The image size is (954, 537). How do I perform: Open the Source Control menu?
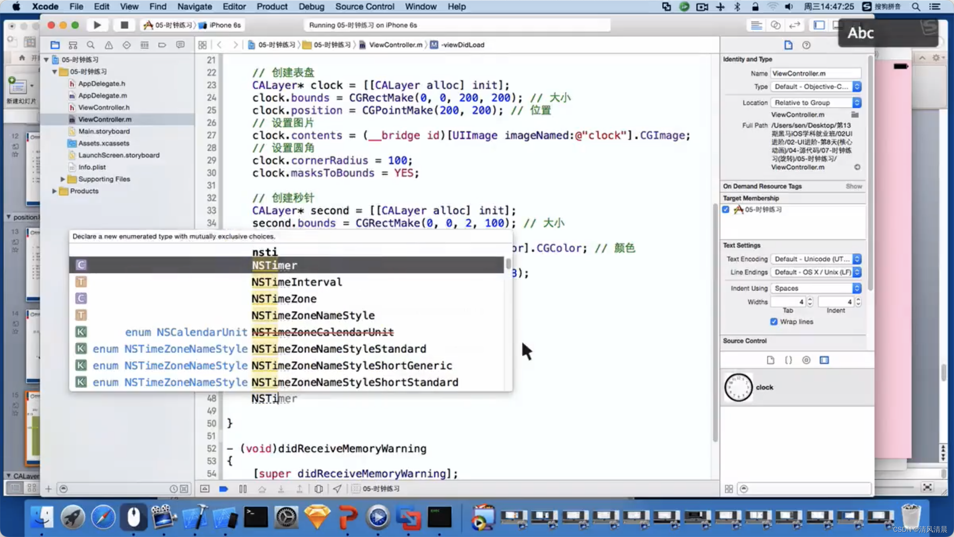pyautogui.click(x=365, y=6)
